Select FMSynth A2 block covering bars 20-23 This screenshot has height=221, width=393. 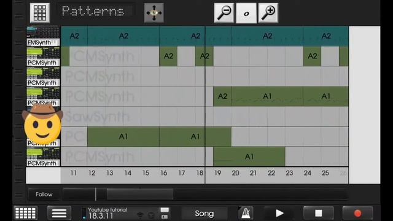pos(267,36)
